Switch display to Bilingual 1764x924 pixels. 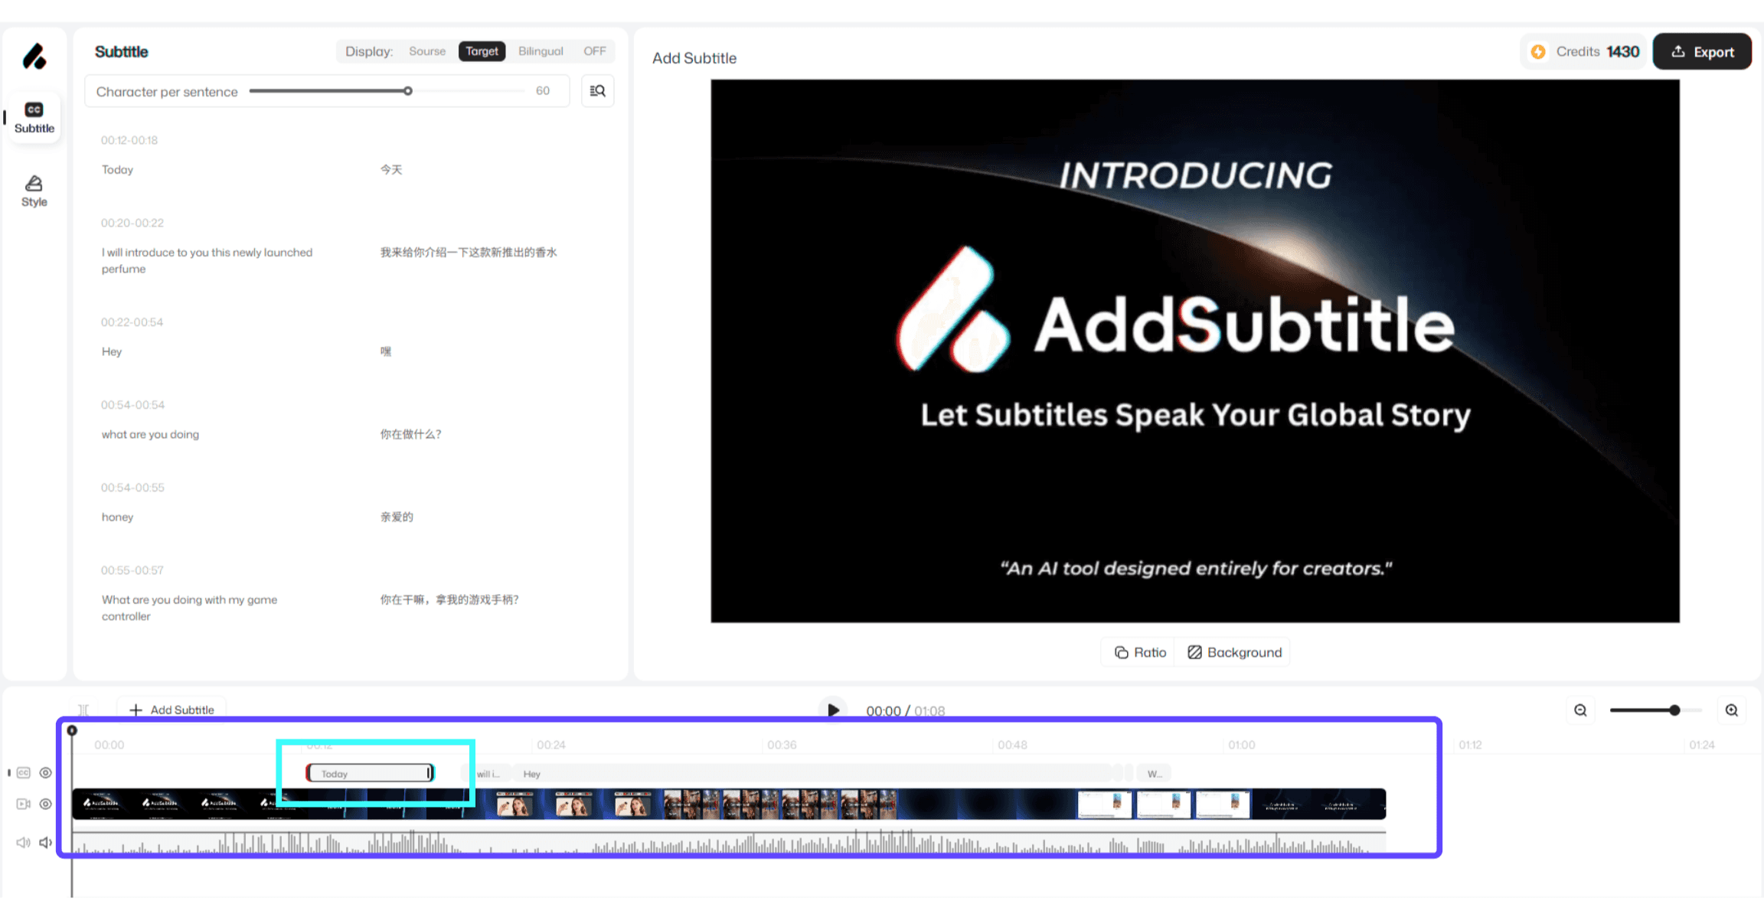(541, 51)
